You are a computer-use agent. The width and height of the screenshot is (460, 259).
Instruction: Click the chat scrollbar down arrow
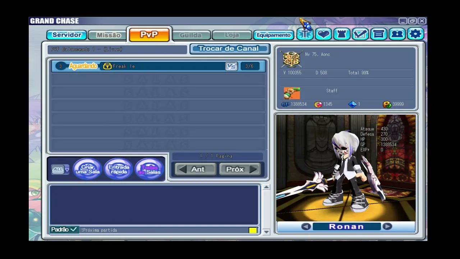266,232
